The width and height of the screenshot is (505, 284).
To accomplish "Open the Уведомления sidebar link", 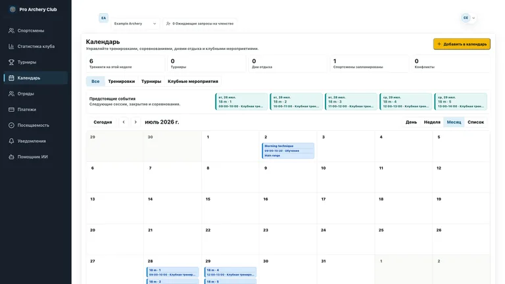I will click(x=36, y=141).
